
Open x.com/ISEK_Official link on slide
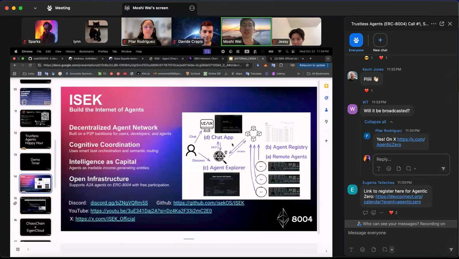pos(105,219)
